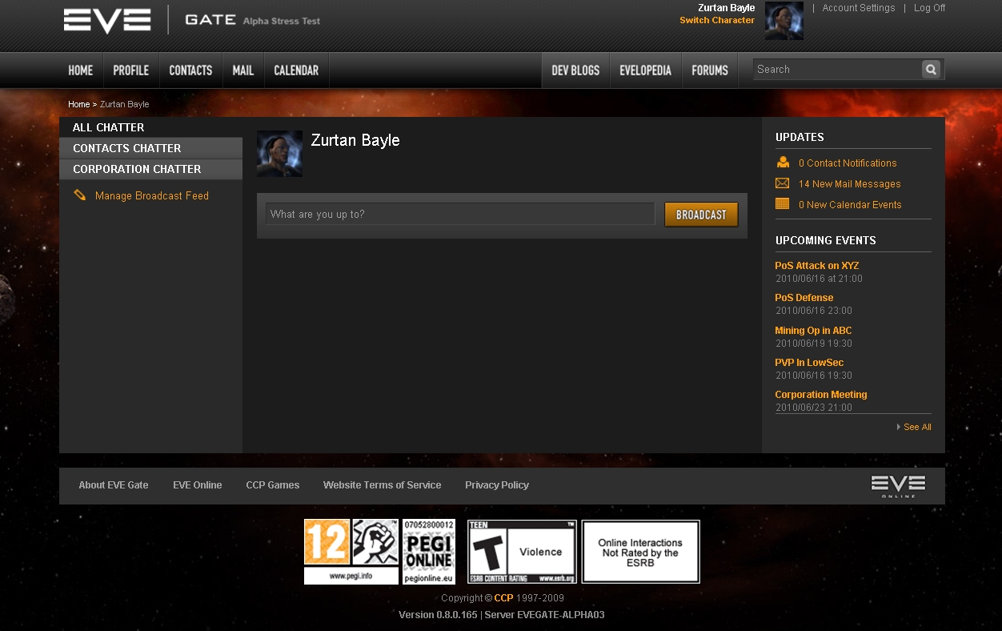Image resolution: width=1002 pixels, height=631 pixels.
Task: Open the PoS Defense event
Action: point(804,297)
